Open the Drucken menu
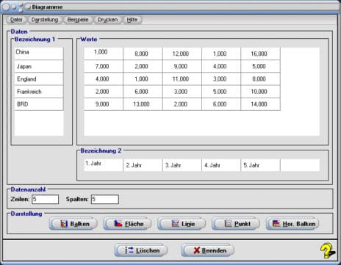This screenshot has width=341, height=265. click(107, 20)
